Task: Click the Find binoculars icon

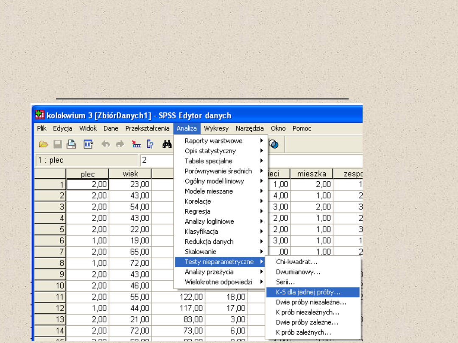Action: click(x=167, y=144)
